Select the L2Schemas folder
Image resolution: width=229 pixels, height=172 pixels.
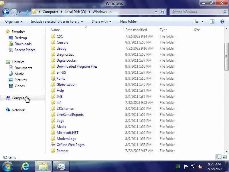(x=65, y=109)
